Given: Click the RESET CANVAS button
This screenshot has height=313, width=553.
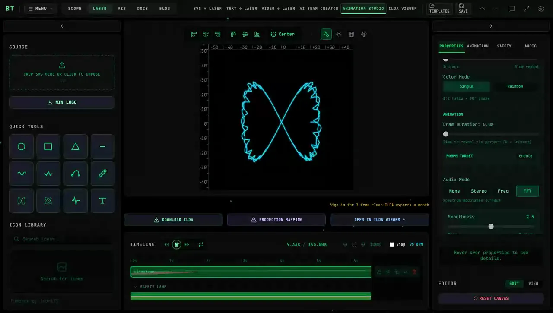Looking at the screenshot, I should coord(491,298).
